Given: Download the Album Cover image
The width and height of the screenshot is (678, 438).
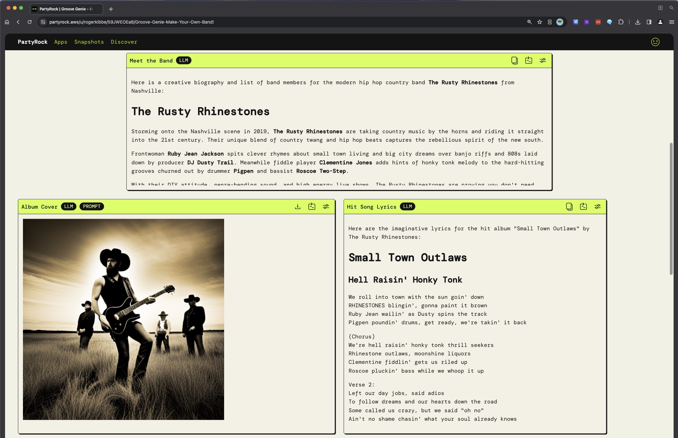Looking at the screenshot, I should pyautogui.click(x=297, y=206).
